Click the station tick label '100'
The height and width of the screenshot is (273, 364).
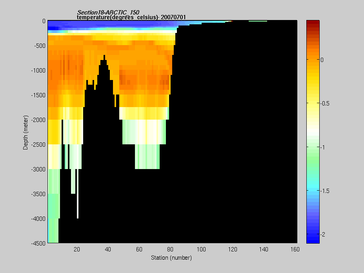[x=201, y=249]
